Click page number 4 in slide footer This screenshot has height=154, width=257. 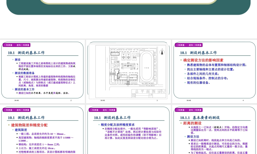pyautogui.click(x=243, y=100)
